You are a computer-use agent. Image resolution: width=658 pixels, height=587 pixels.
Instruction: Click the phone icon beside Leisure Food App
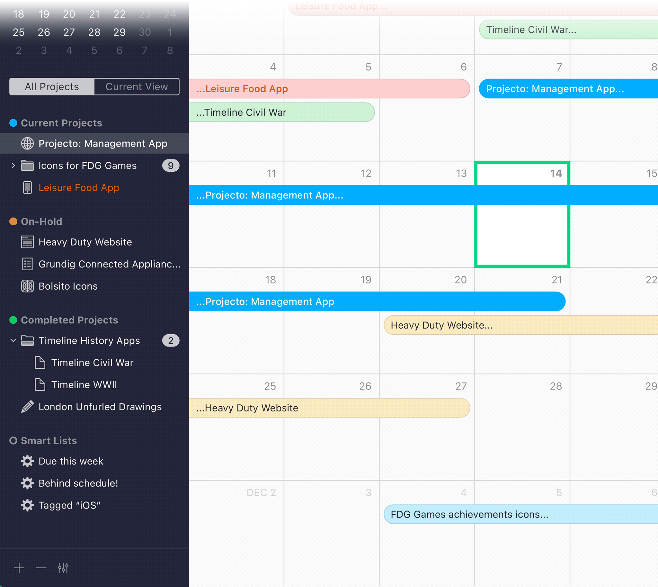click(x=27, y=187)
